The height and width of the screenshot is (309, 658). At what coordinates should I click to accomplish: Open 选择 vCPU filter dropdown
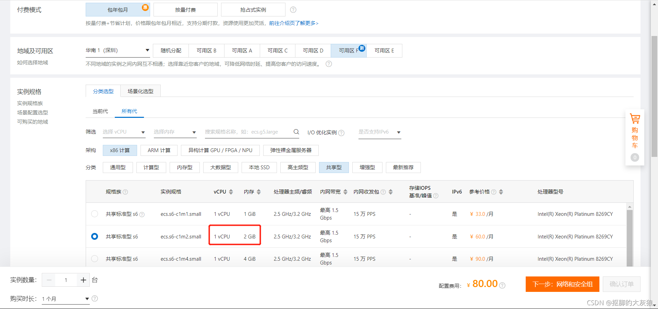point(124,132)
